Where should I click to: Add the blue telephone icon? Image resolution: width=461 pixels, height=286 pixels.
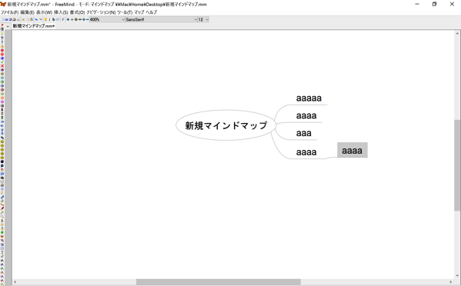tap(2, 197)
